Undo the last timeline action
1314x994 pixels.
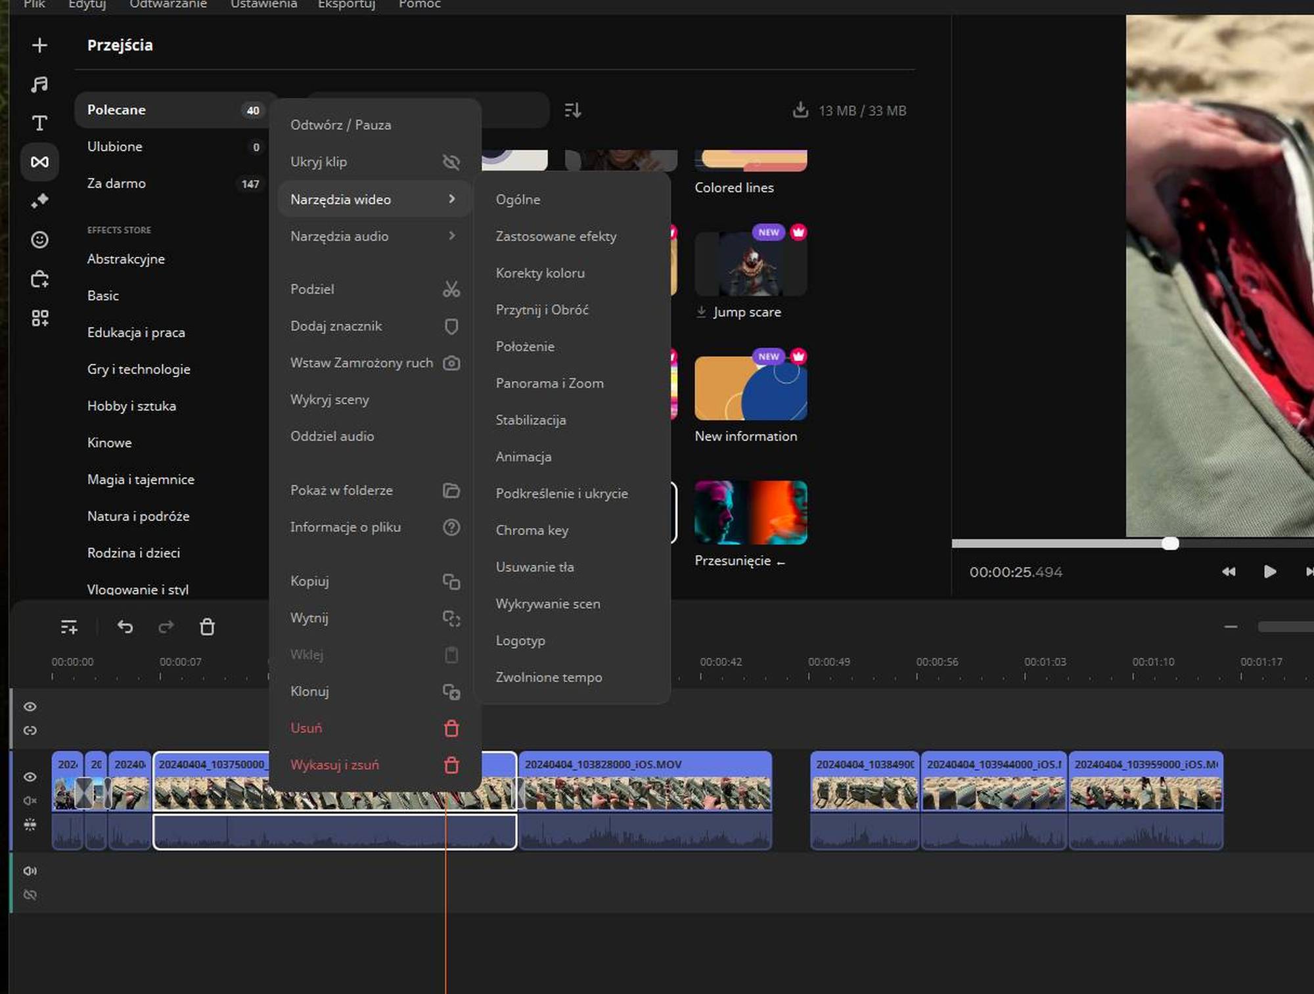(125, 627)
